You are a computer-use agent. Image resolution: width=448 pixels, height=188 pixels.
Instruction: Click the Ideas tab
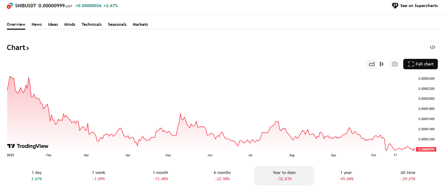(53, 24)
